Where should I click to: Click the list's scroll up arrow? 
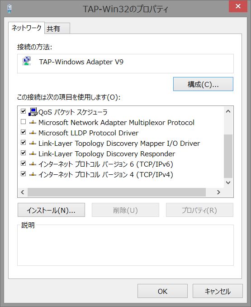click(228, 111)
